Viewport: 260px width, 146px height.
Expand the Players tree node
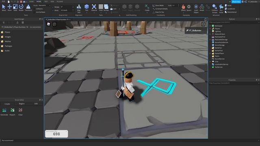click(210, 29)
